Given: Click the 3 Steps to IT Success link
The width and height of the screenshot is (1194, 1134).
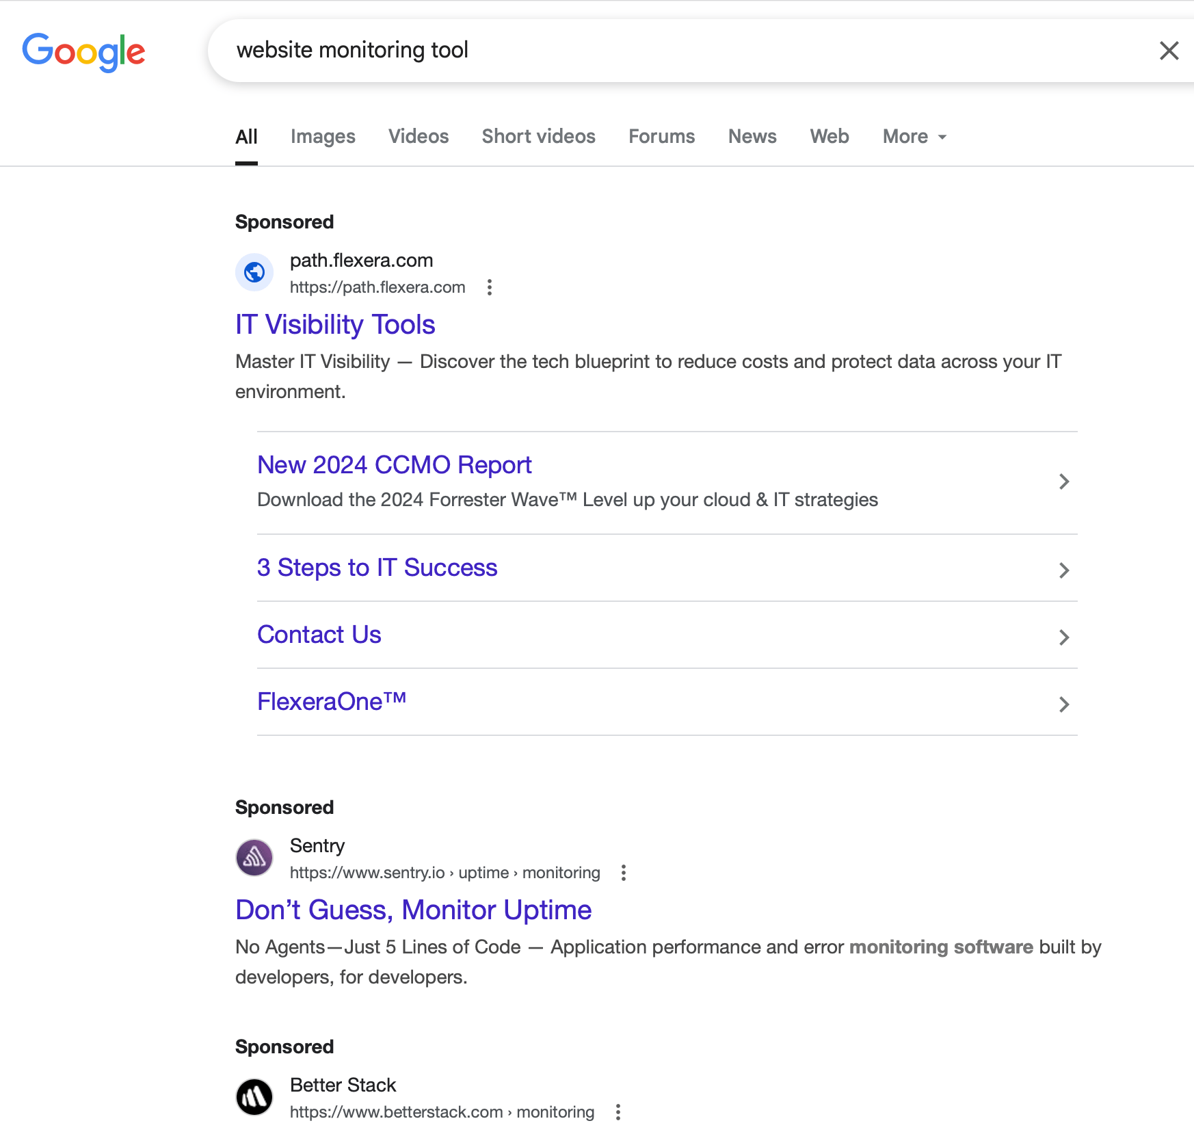Looking at the screenshot, I should tap(377, 568).
